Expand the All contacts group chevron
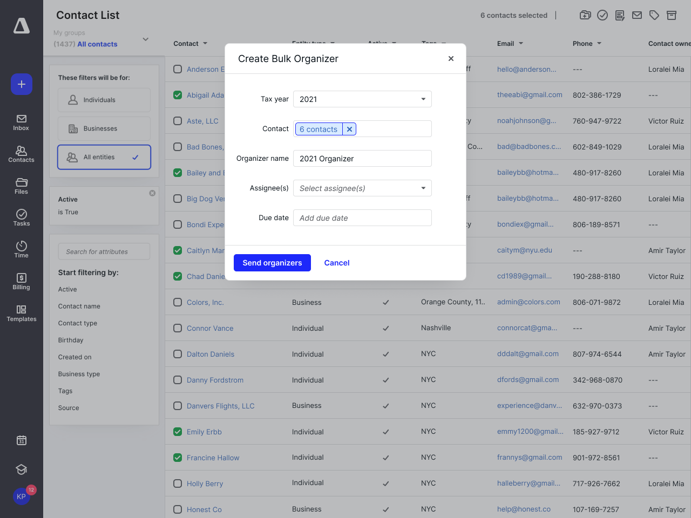The height and width of the screenshot is (518, 691). tap(145, 39)
